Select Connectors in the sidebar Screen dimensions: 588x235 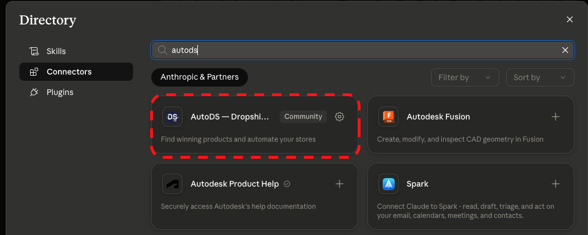point(76,72)
